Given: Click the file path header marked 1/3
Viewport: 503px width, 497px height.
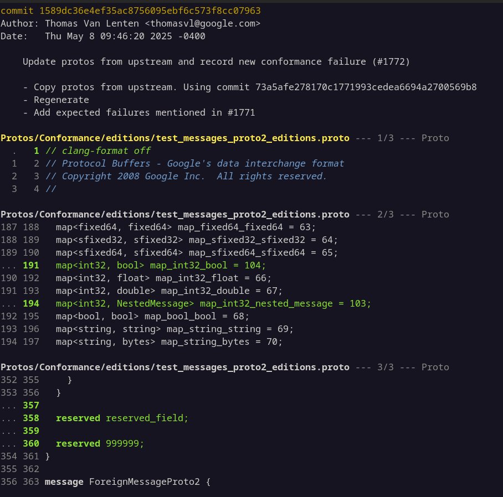Looking at the screenshot, I should [175, 138].
